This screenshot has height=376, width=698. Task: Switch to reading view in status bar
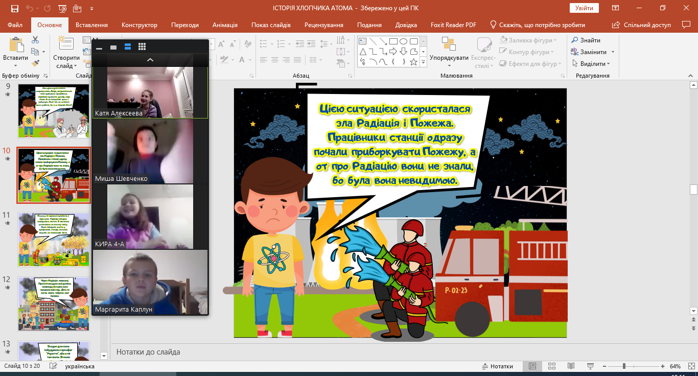(x=570, y=366)
